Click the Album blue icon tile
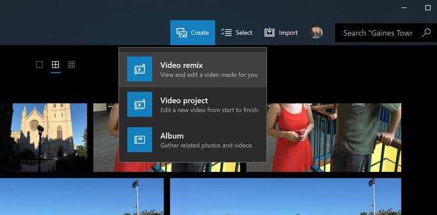This screenshot has width=437, height=215. pos(139,140)
